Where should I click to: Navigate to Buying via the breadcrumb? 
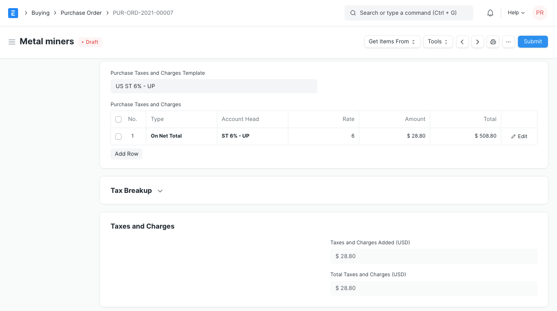[41, 13]
